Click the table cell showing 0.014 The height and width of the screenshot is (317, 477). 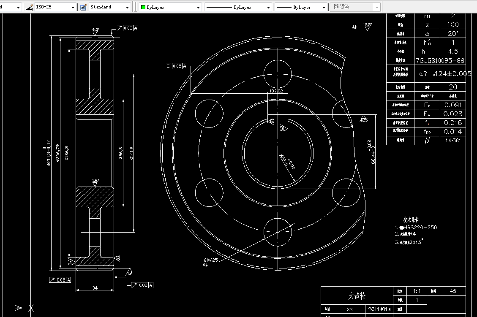tap(452, 132)
